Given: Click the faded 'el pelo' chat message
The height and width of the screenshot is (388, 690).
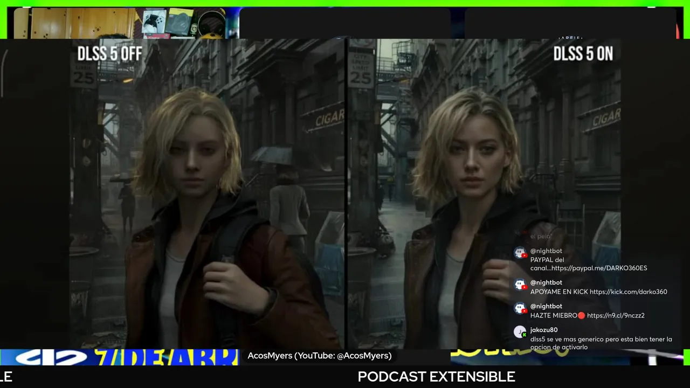Looking at the screenshot, I should pyautogui.click(x=540, y=236).
